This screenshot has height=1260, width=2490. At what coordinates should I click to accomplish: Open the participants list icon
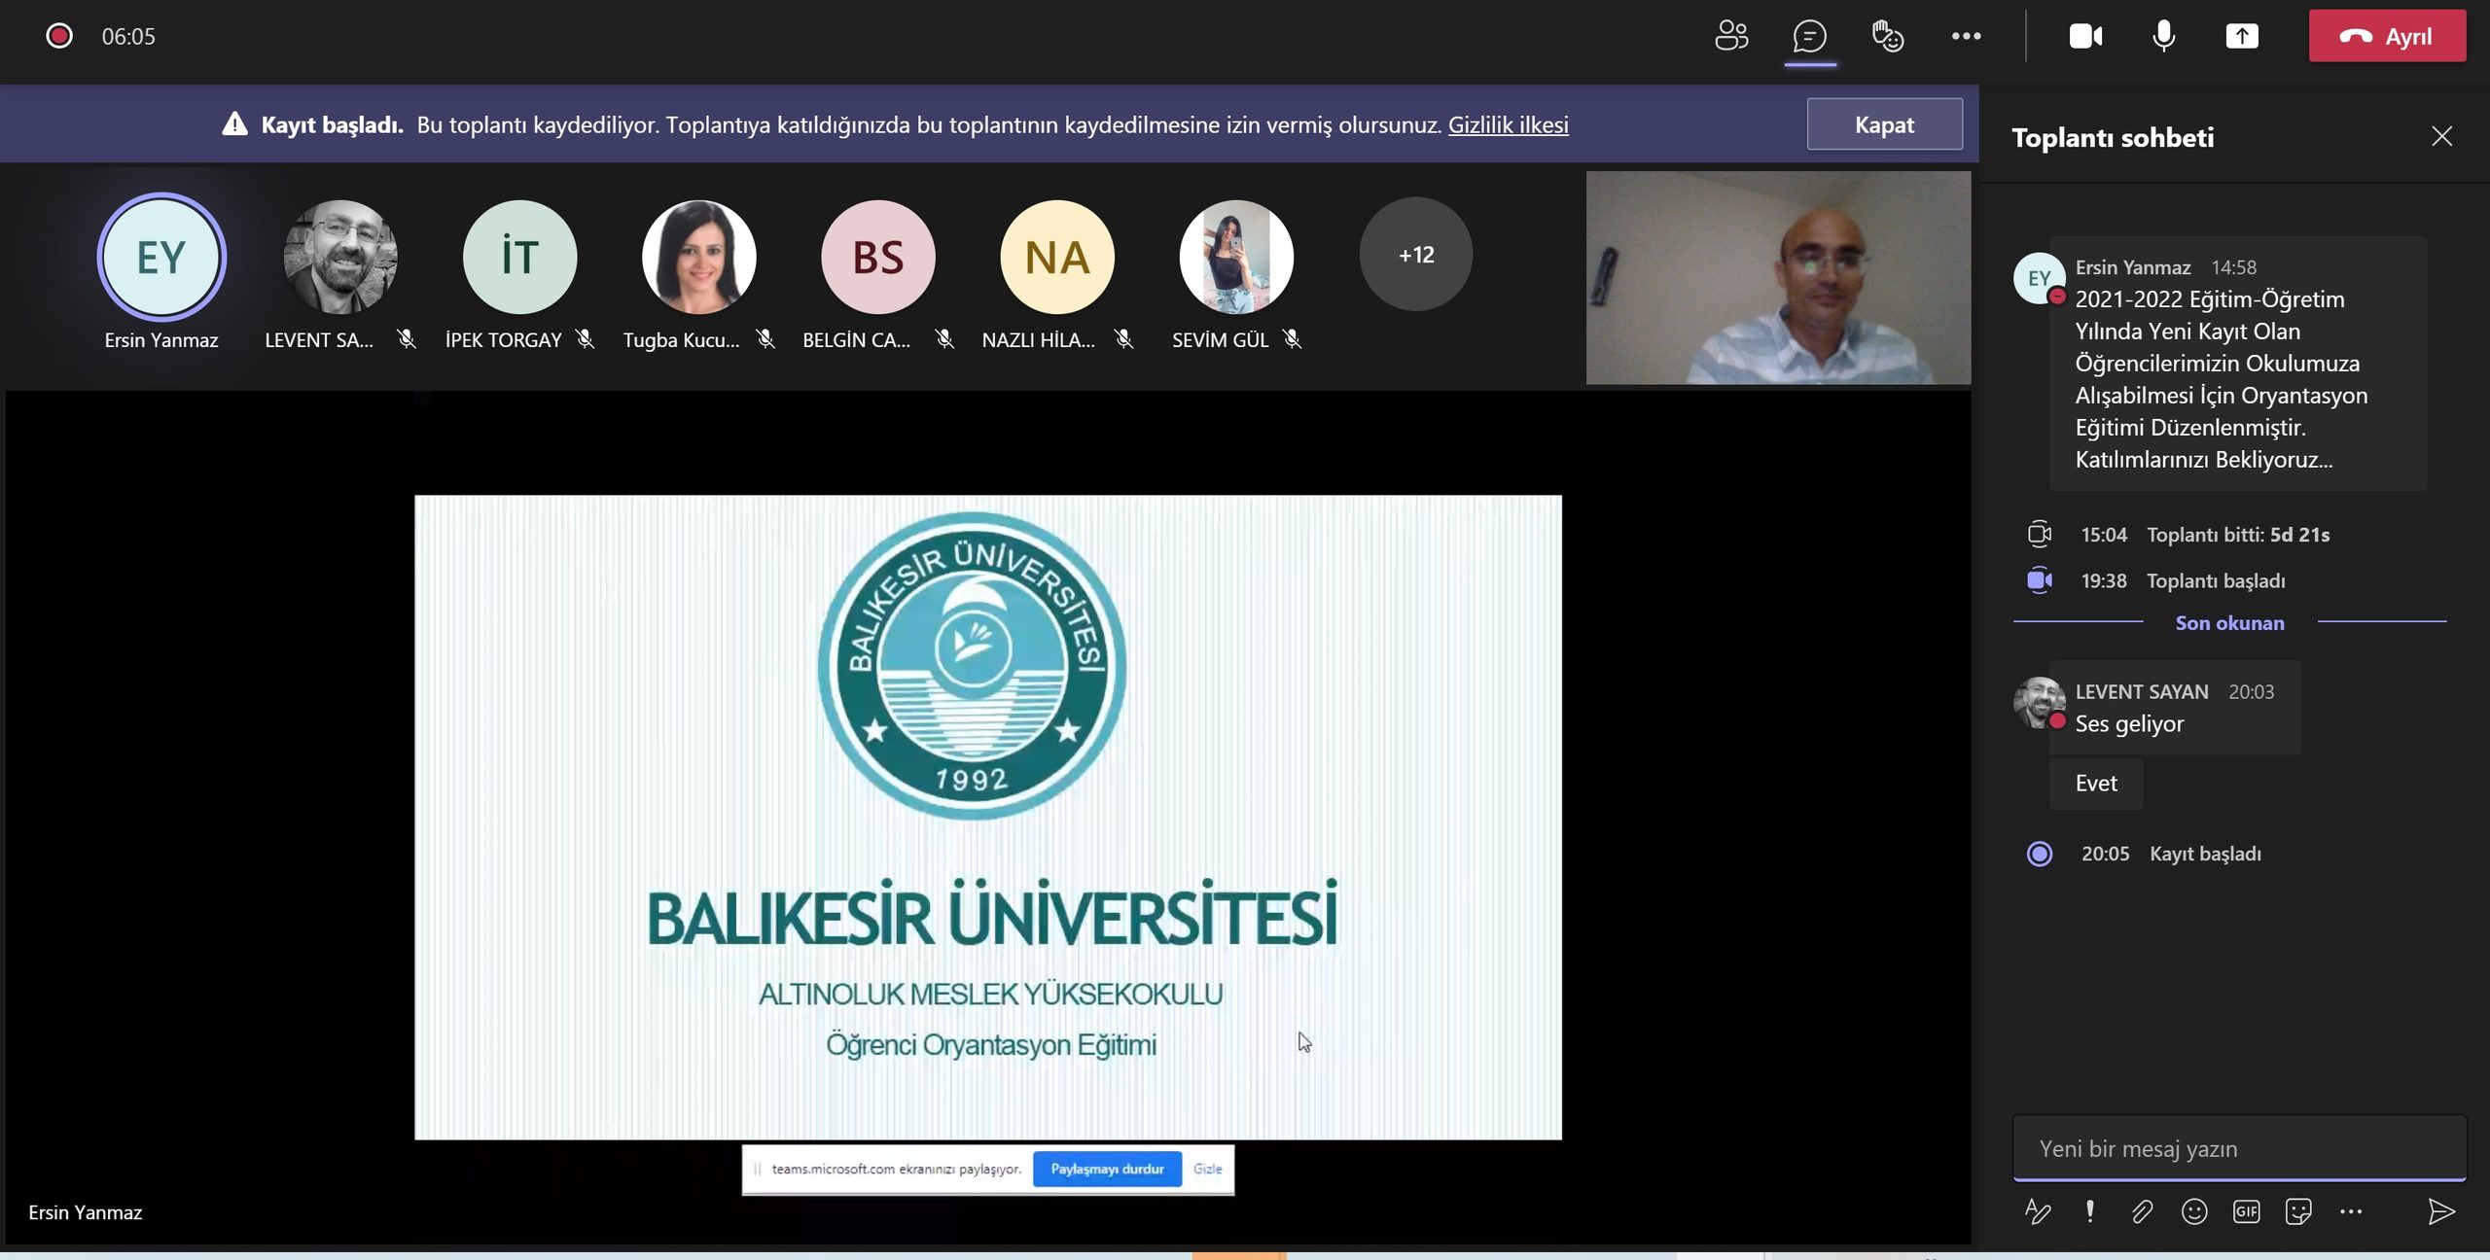[1731, 36]
